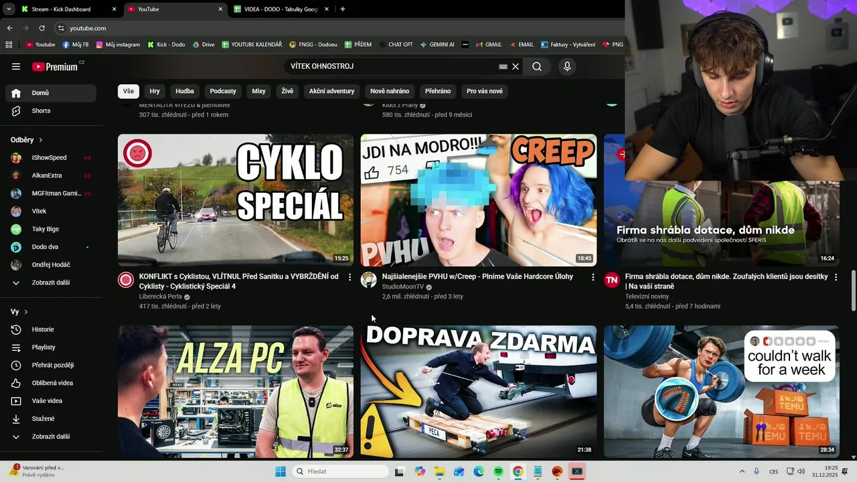The height and width of the screenshot is (482, 857).
Task: Select the Pro vás nové filter chip
Action: 485,91
